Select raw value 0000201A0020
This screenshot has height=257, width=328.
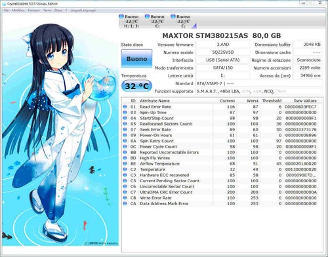[300, 163]
